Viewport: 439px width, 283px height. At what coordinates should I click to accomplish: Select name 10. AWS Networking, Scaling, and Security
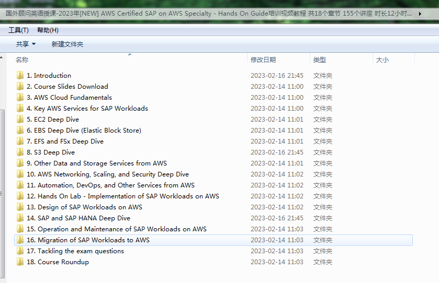[x=108, y=174]
